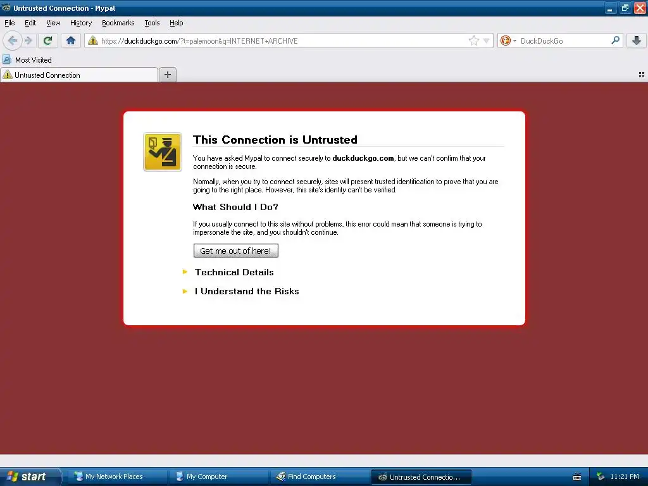
Task: Switch to Find Computers taskbar window
Action: tap(319, 477)
